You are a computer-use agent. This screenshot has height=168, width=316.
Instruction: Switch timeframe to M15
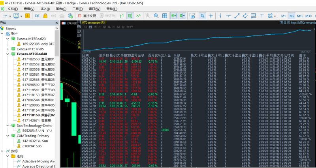[300, 16]
